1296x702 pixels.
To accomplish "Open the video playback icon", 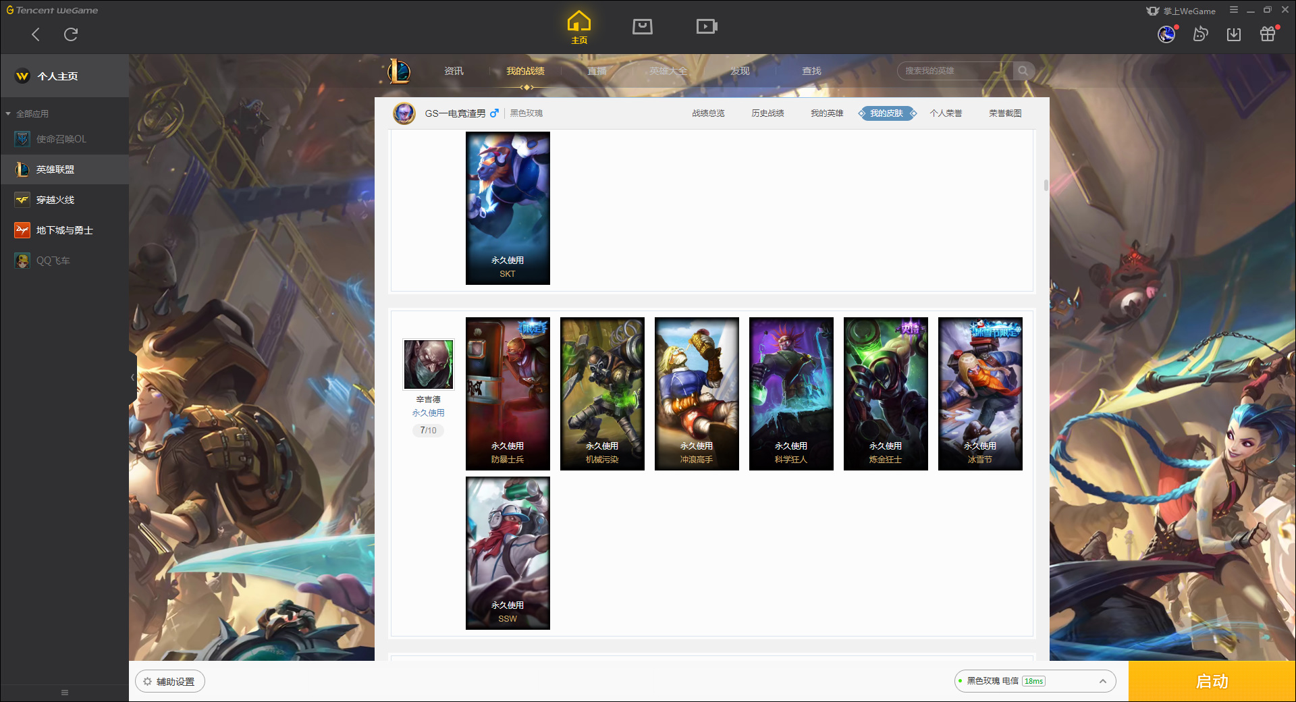I will point(707,26).
